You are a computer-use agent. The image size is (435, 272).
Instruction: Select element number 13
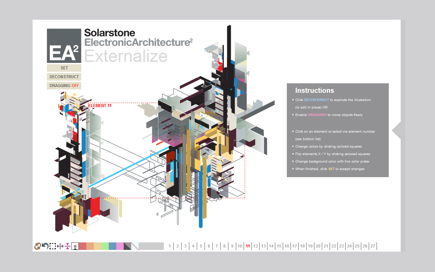click(x=263, y=246)
